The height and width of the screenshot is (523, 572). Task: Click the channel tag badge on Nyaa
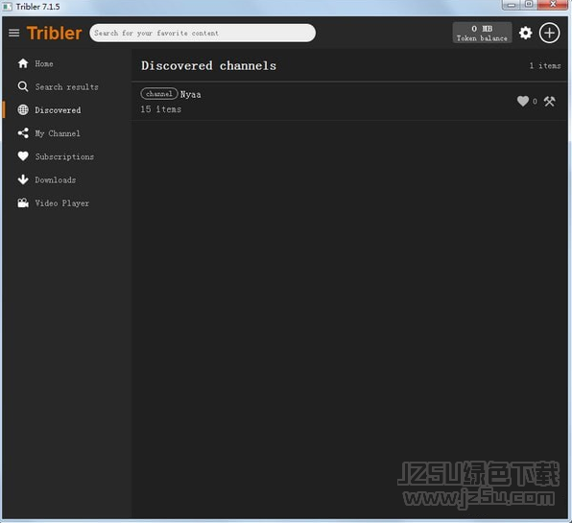point(159,94)
